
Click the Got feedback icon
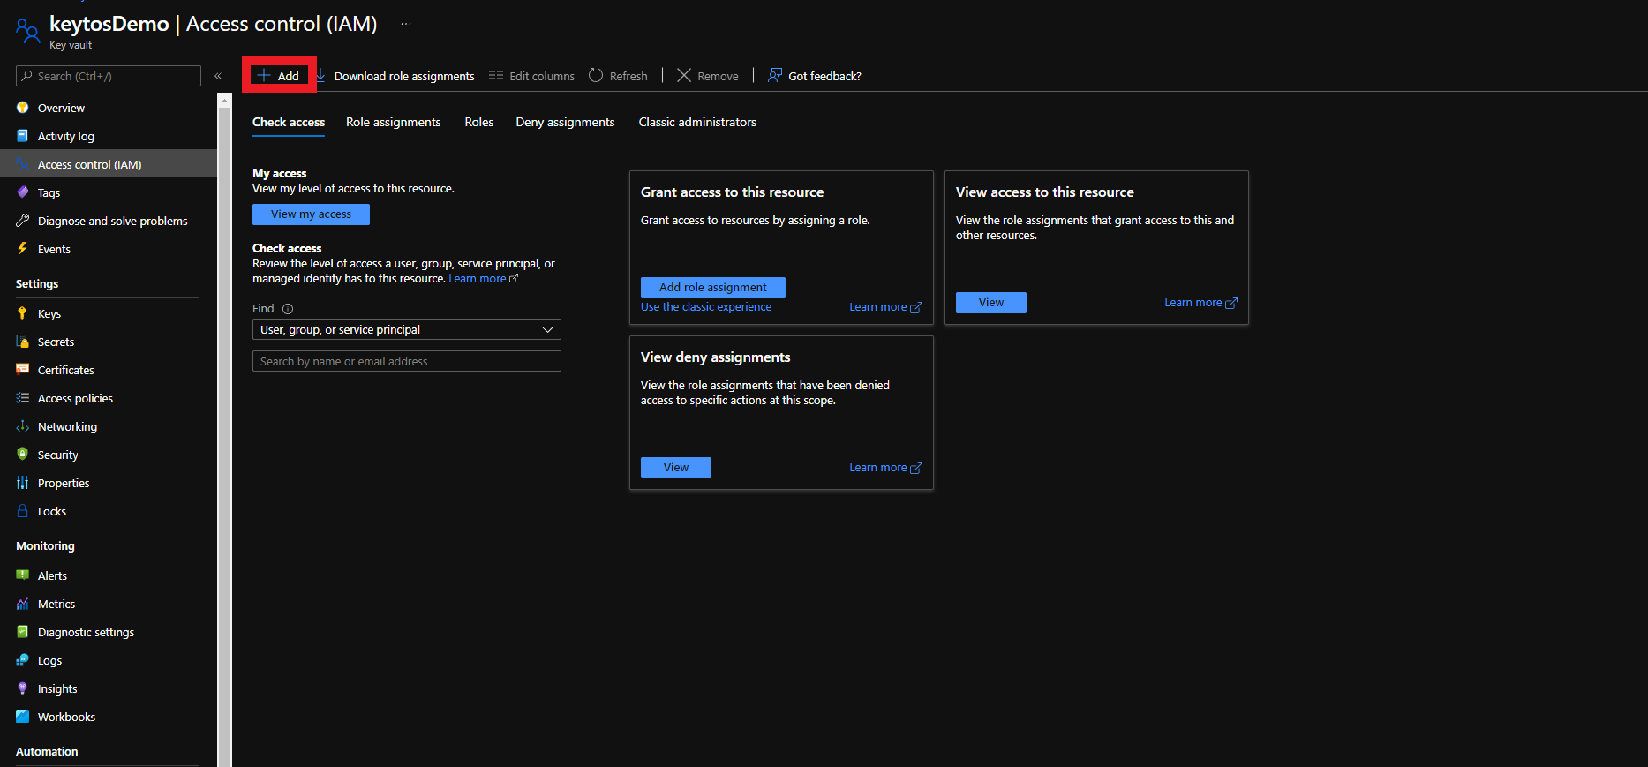[774, 76]
